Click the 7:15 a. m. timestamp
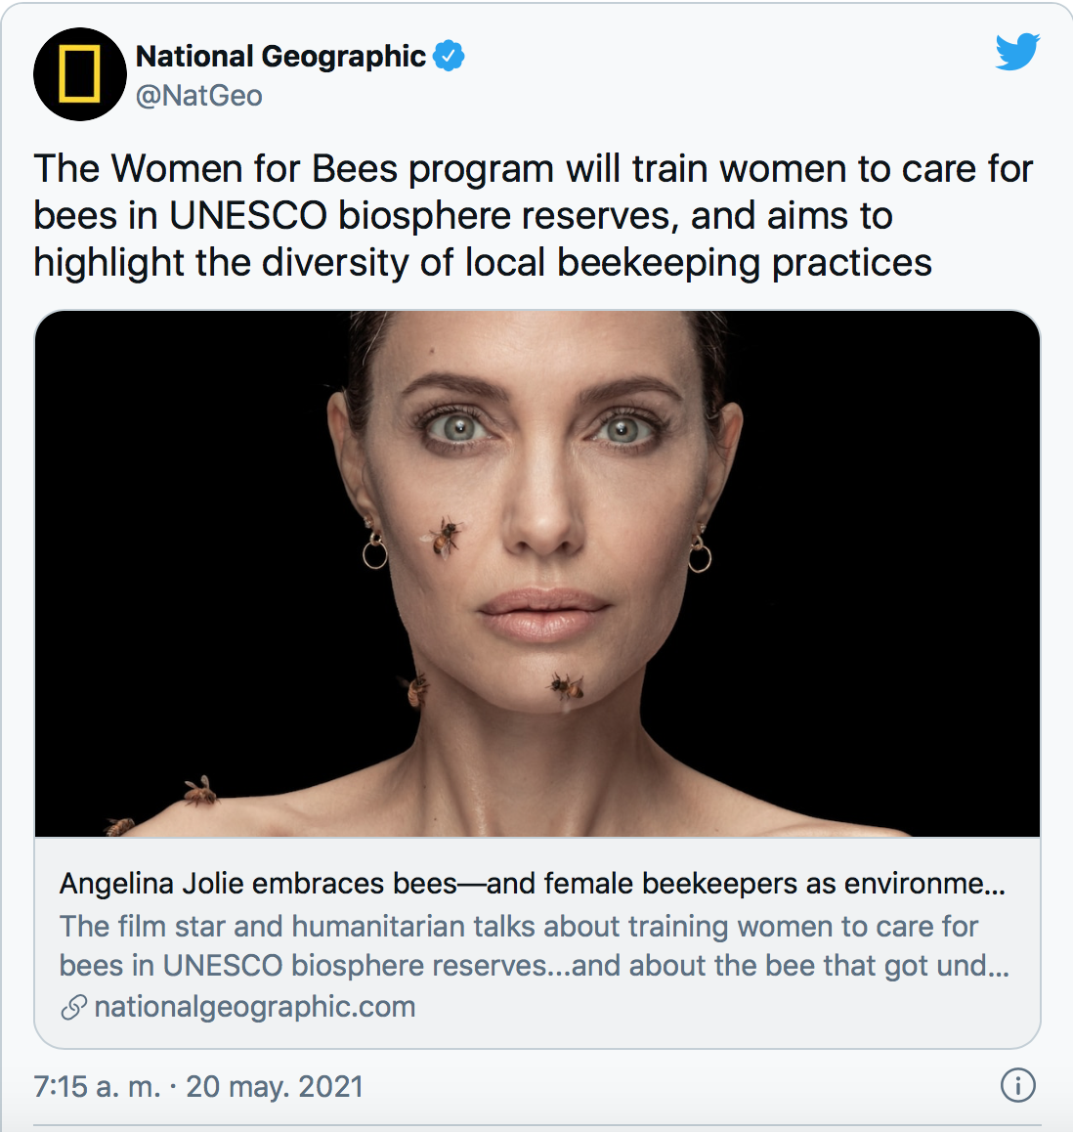The width and height of the screenshot is (1073, 1132). tap(98, 1086)
